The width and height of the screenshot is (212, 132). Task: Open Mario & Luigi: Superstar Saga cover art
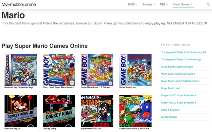[21, 70]
